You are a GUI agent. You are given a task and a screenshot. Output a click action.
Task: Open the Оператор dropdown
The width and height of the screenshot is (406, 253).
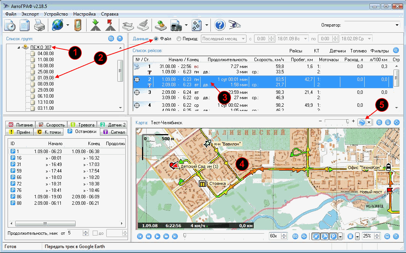pos(397,25)
